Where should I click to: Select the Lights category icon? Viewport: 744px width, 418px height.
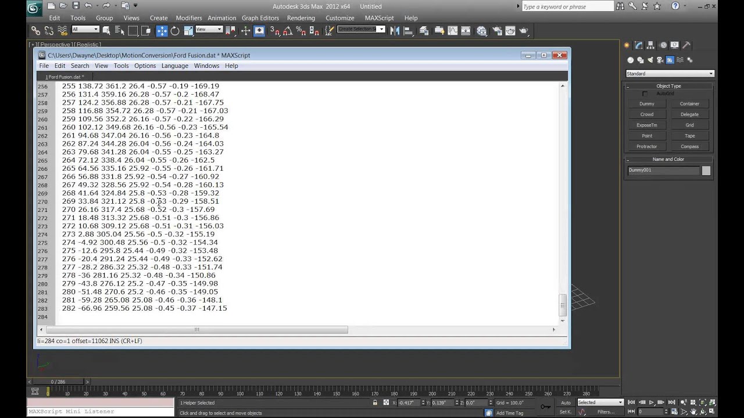[650, 60]
